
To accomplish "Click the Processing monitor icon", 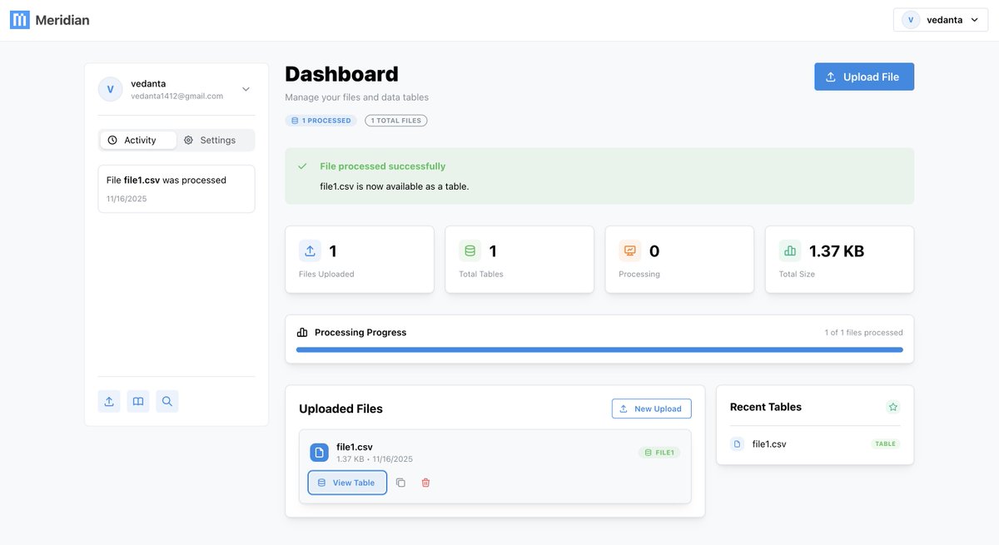I will (630, 250).
